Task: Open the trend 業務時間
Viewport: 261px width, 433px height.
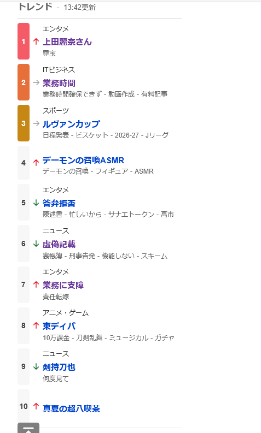Action: click(x=59, y=83)
